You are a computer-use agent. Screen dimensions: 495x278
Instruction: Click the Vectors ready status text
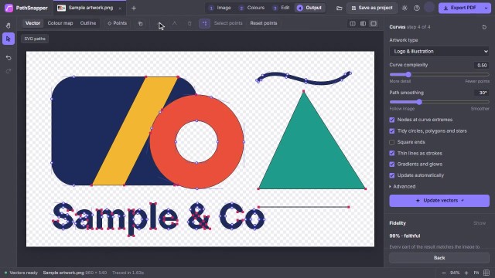(23, 273)
